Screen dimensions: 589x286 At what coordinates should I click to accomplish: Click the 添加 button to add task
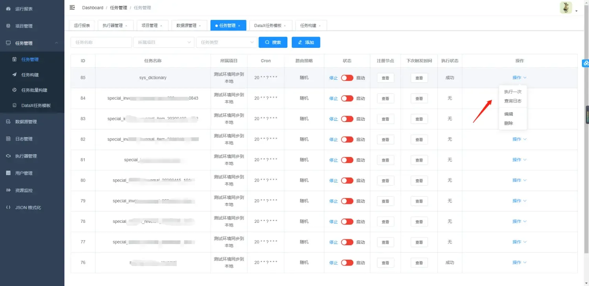[x=306, y=42]
